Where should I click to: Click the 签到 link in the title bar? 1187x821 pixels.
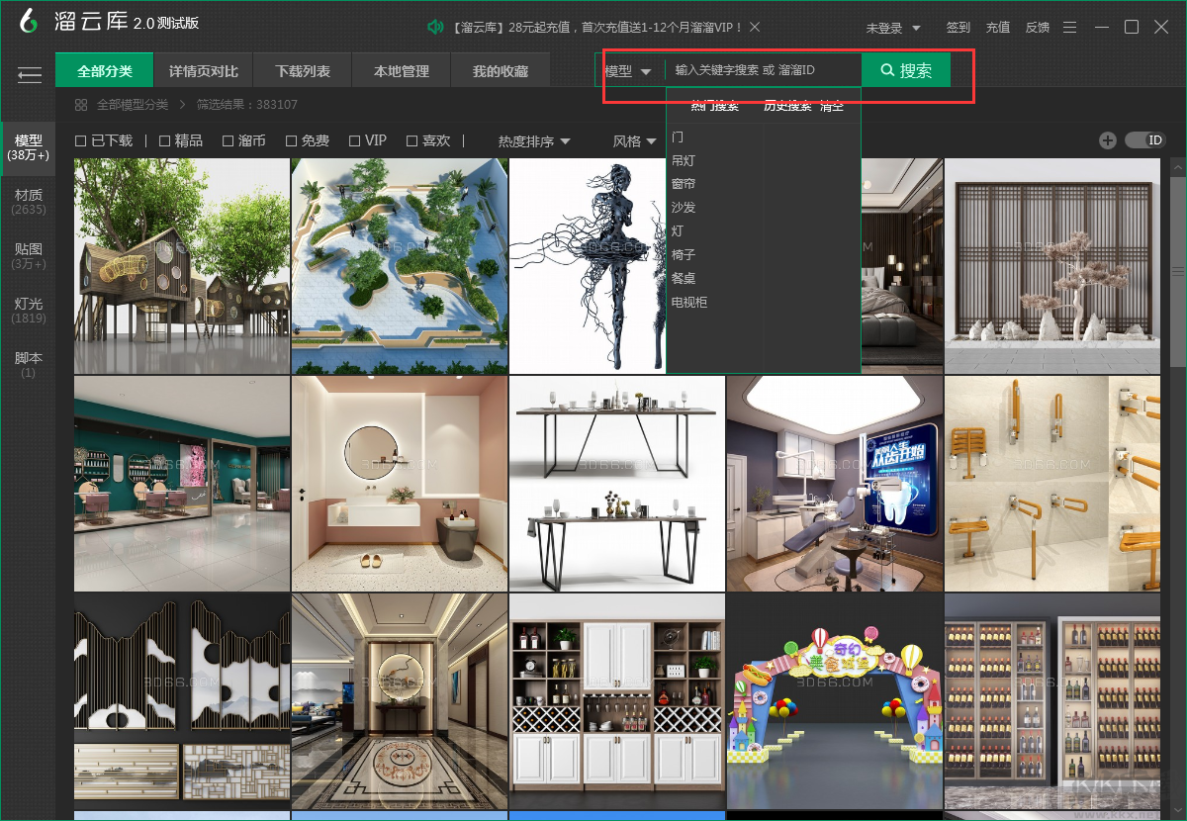coord(958,28)
